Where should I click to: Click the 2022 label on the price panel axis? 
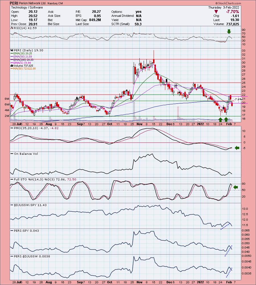click(201, 124)
